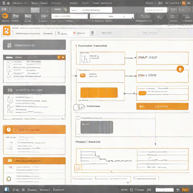This screenshot has height=193, width=193.
Task: Click the gray square icon in the secondary toolbar
Action: (x=92, y=33)
